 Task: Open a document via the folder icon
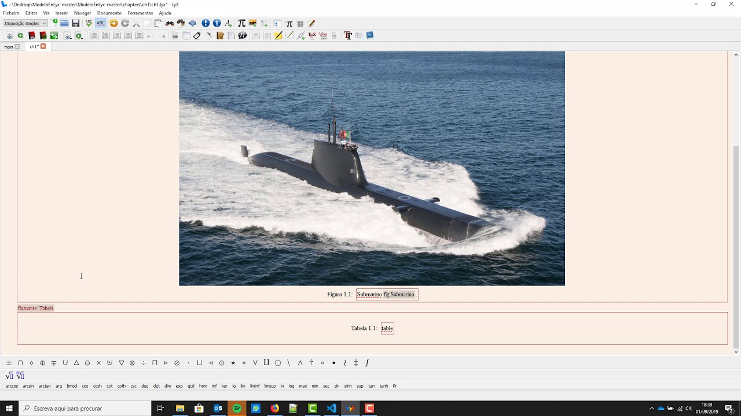pyautogui.click(x=64, y=23)
